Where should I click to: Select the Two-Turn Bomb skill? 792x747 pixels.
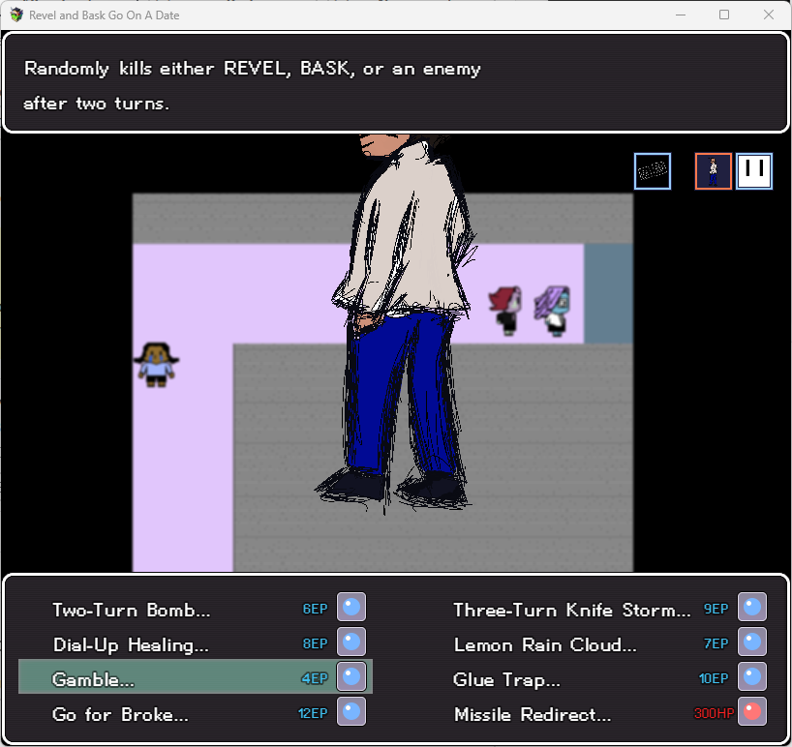click(x=195, y=608)
